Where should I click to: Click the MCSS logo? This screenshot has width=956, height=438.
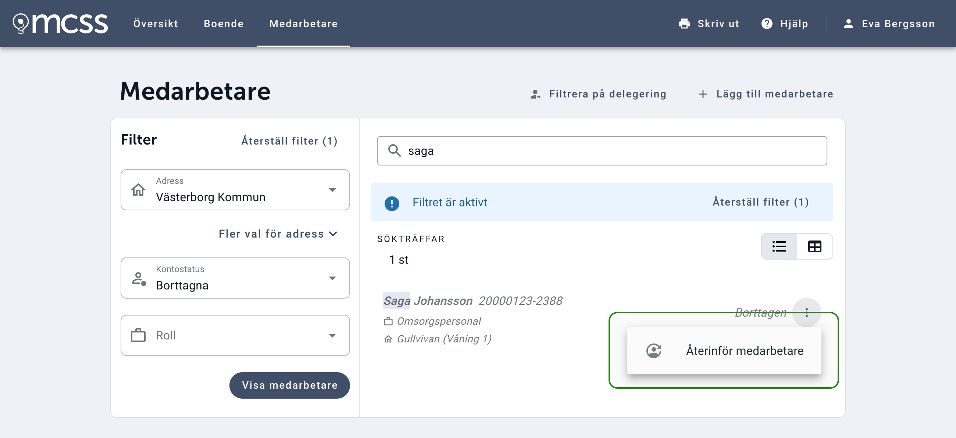pyautogui.click(x=61, y=24)
